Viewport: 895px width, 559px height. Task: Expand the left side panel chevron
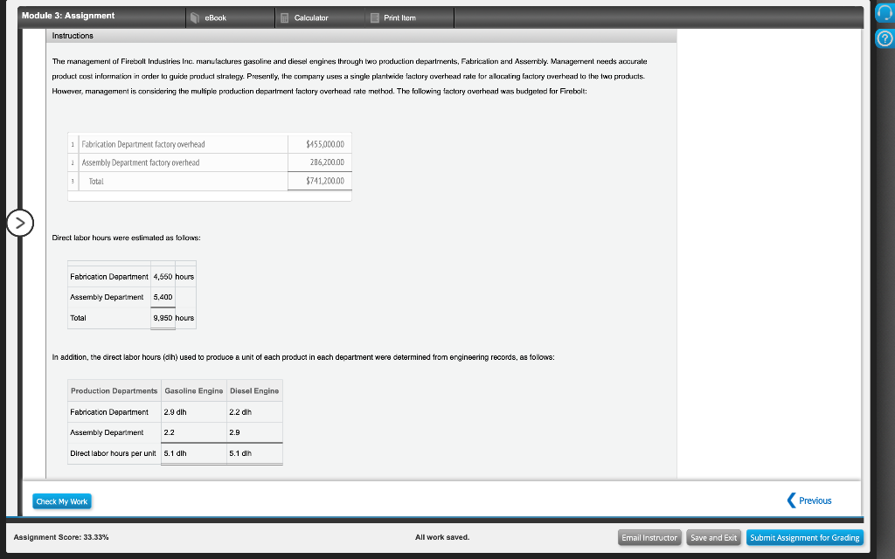pos(20,224)
